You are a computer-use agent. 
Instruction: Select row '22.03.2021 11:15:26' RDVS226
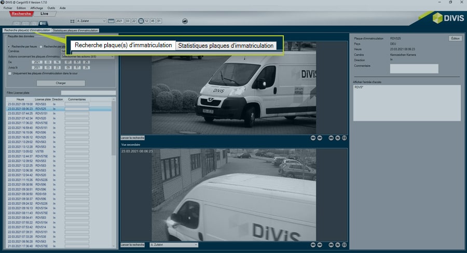(59, 180)
